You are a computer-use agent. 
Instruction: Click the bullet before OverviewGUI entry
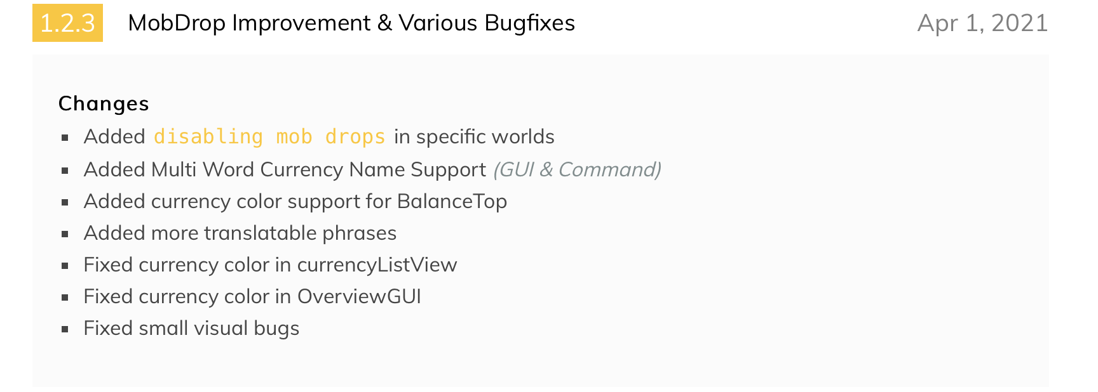(x=65, y=297)
